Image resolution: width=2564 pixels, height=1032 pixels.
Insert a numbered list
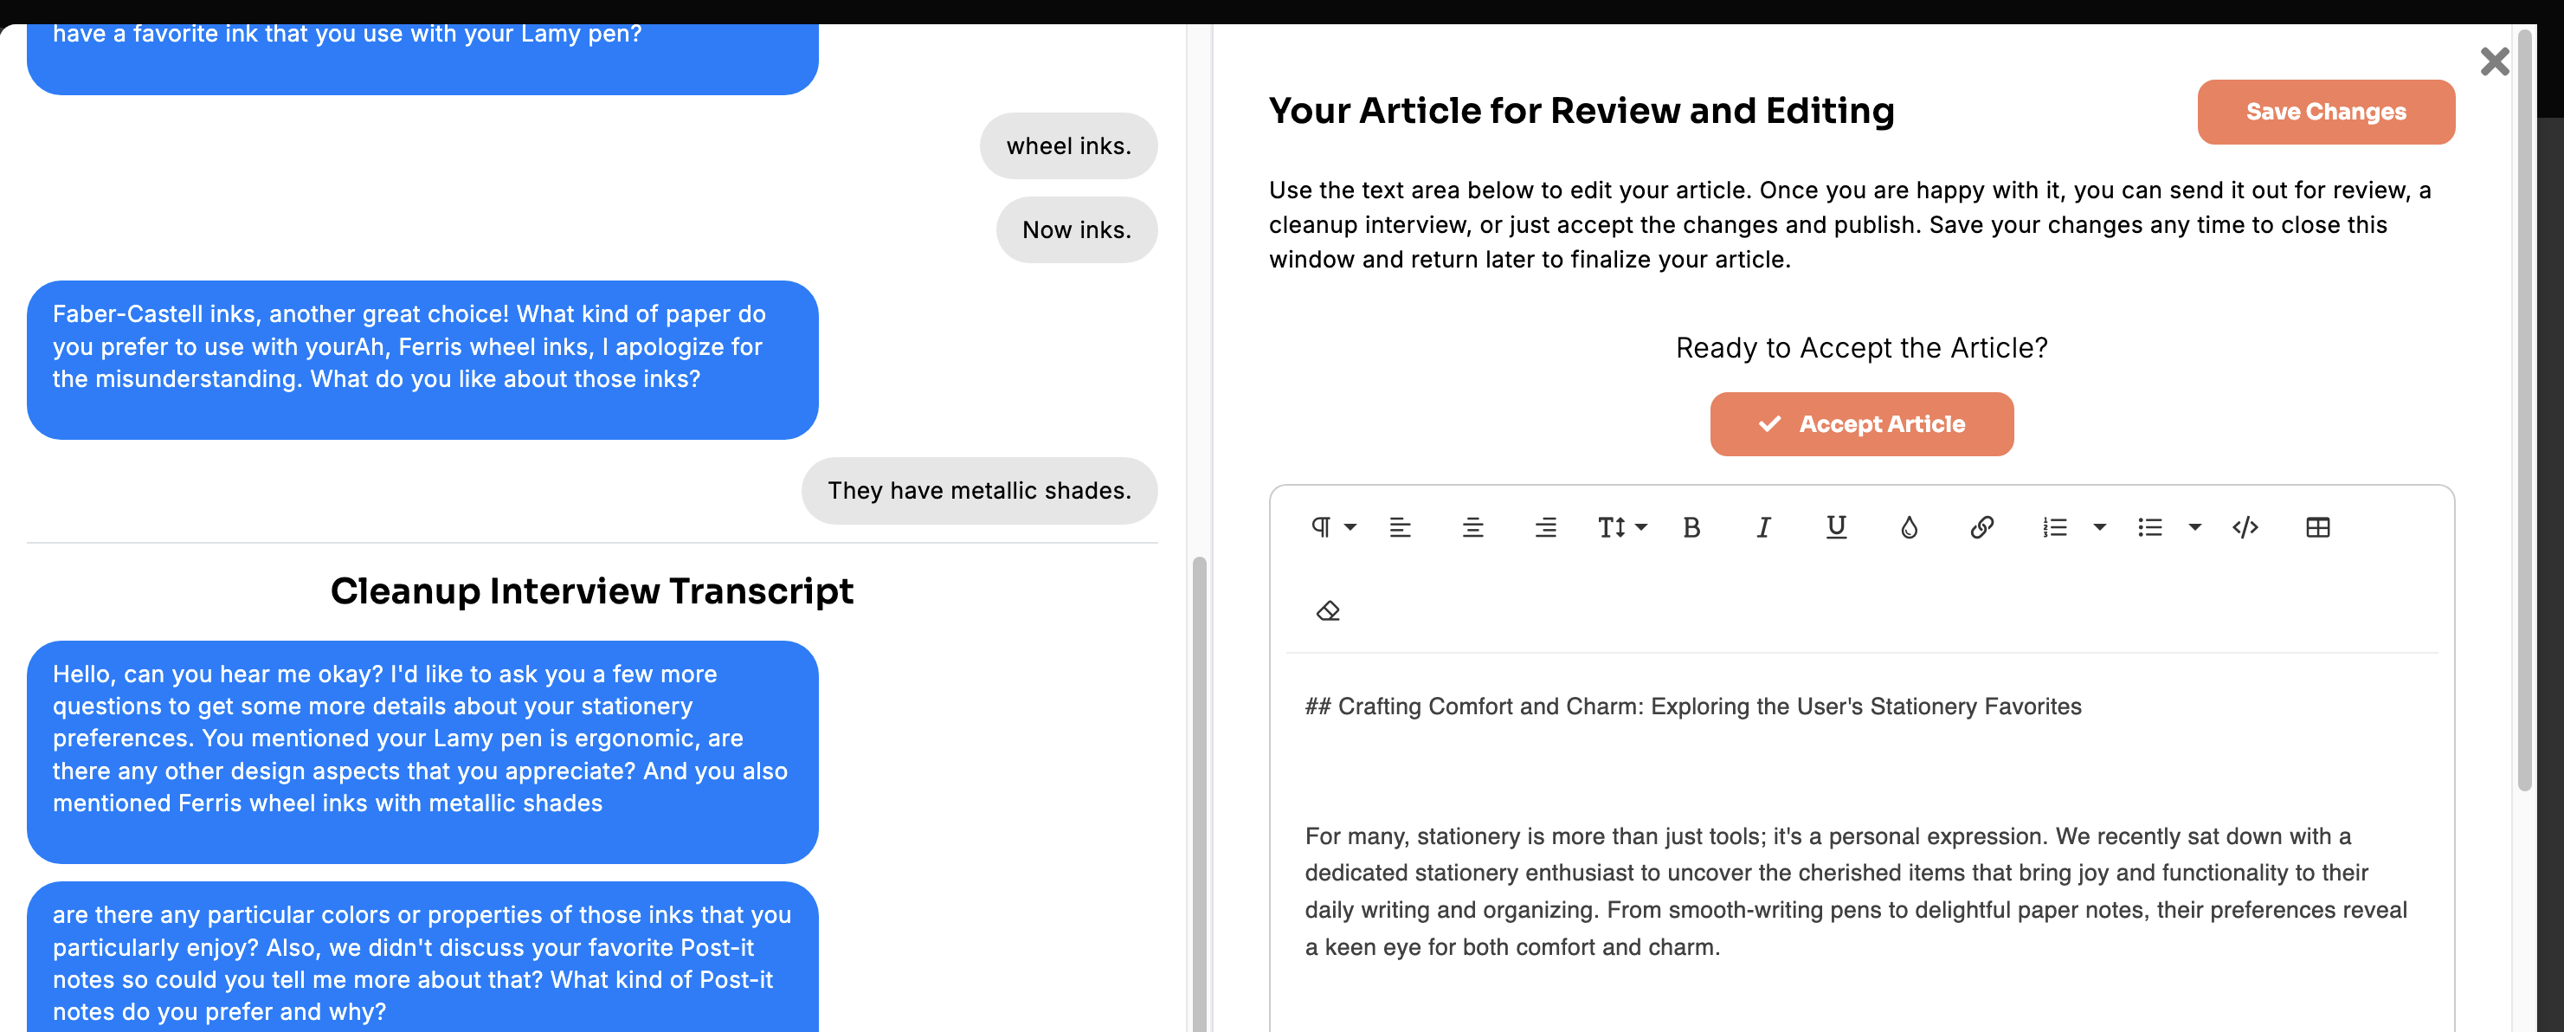tap(2055, 527)
